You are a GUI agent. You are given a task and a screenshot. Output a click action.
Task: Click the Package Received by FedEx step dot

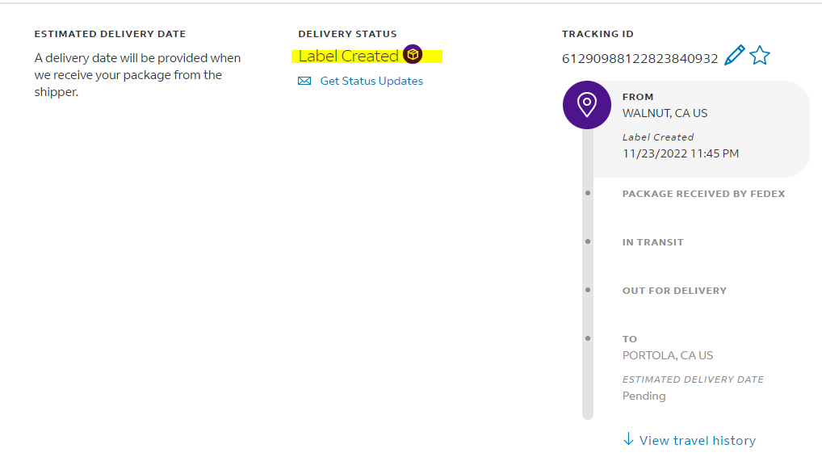588,193
